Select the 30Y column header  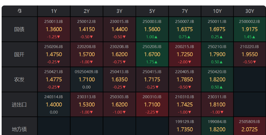pos(249,11)
